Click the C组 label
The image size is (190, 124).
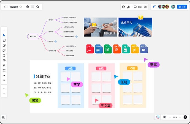[x=132, y=68]
